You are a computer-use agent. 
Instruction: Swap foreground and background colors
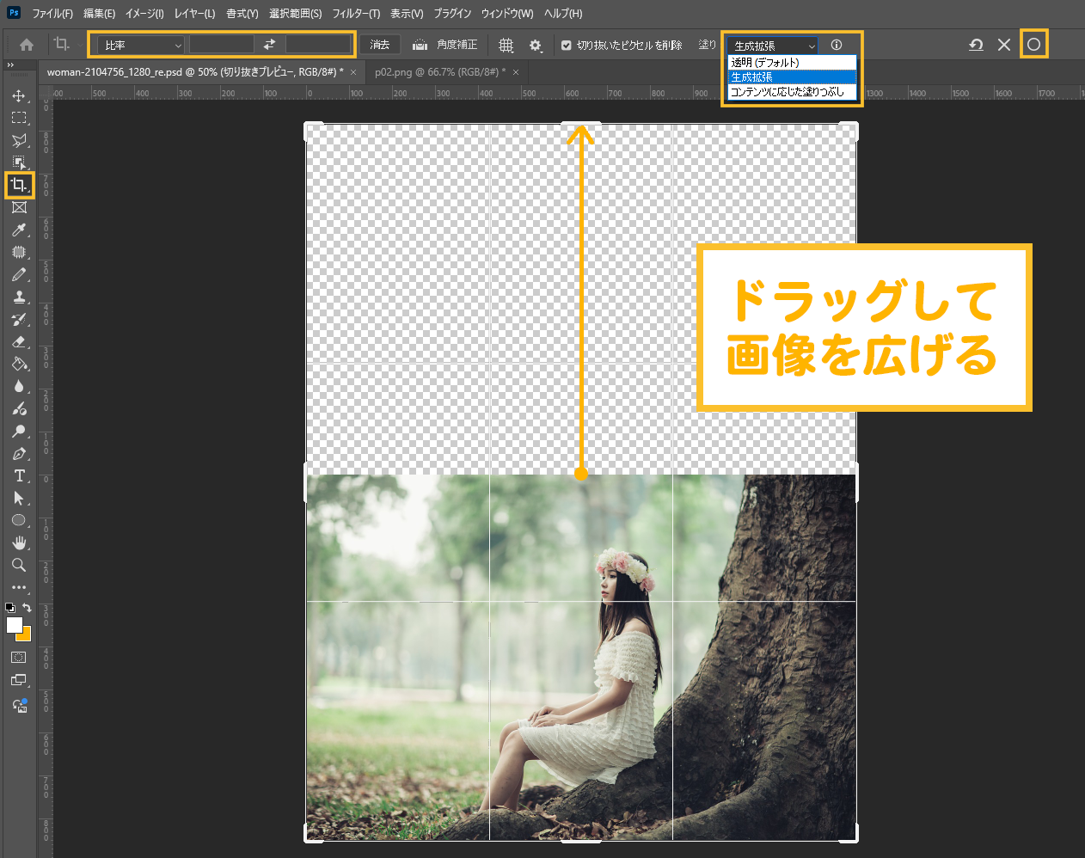(x=27, y=607)
